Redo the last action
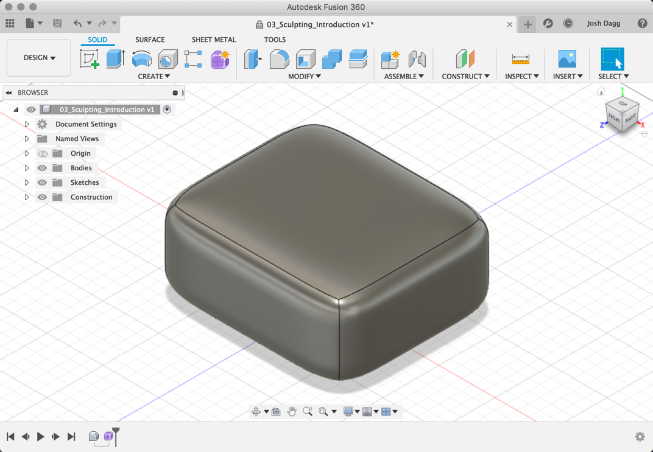Screen dimensions: 653x452 click(102, 23)
